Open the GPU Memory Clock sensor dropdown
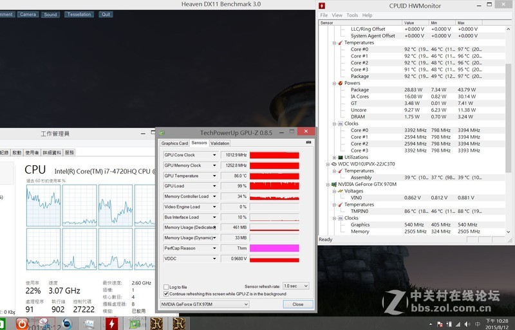This screenshot has width=515, height=330. 214,165
